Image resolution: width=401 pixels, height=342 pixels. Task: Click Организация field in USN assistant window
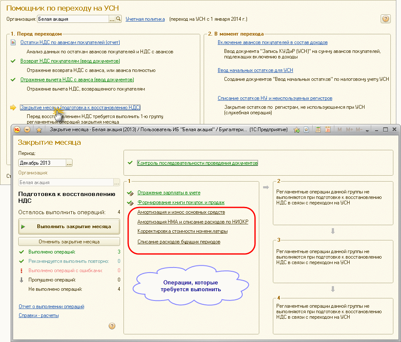click(73, 19)
